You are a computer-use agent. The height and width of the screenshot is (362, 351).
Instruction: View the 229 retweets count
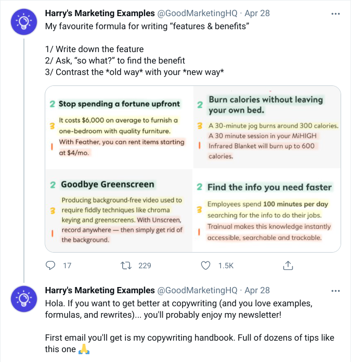[145, 266]
